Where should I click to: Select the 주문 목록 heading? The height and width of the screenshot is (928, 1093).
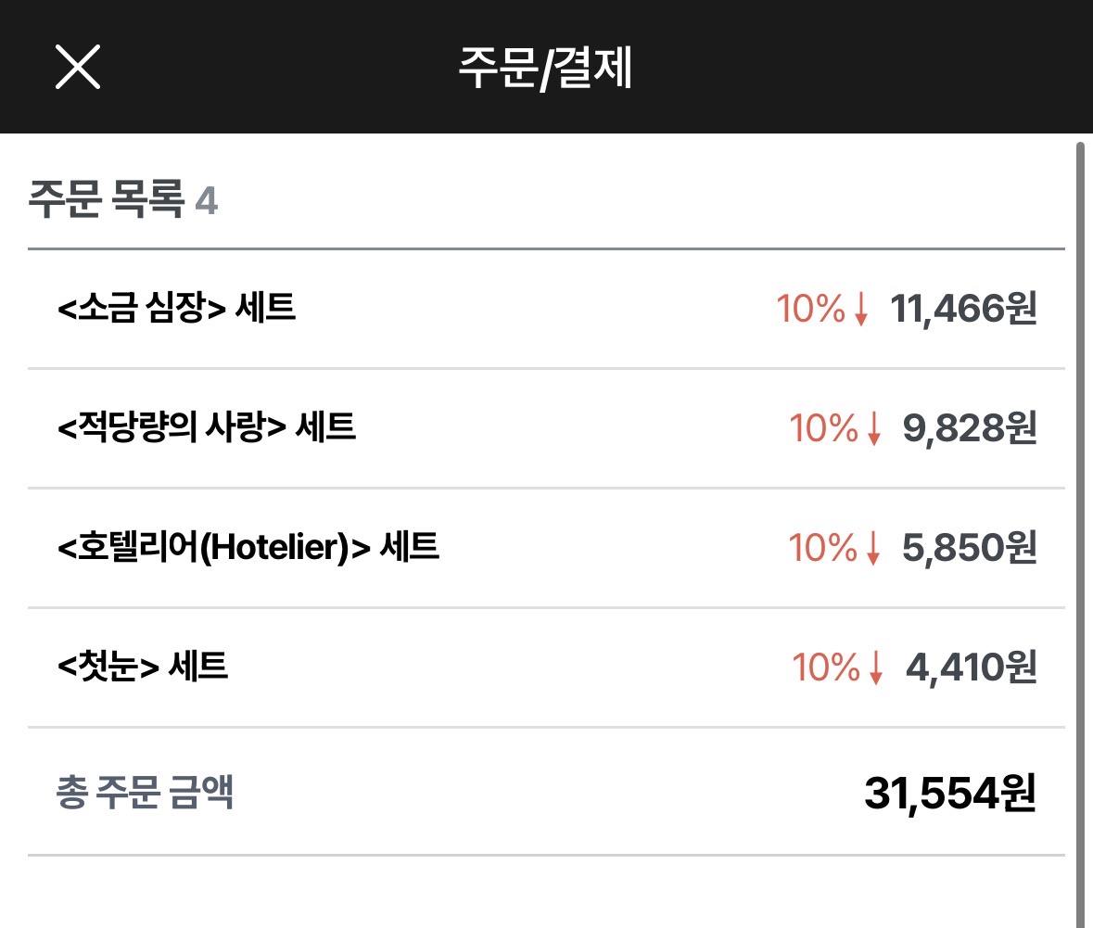(106, 200)
